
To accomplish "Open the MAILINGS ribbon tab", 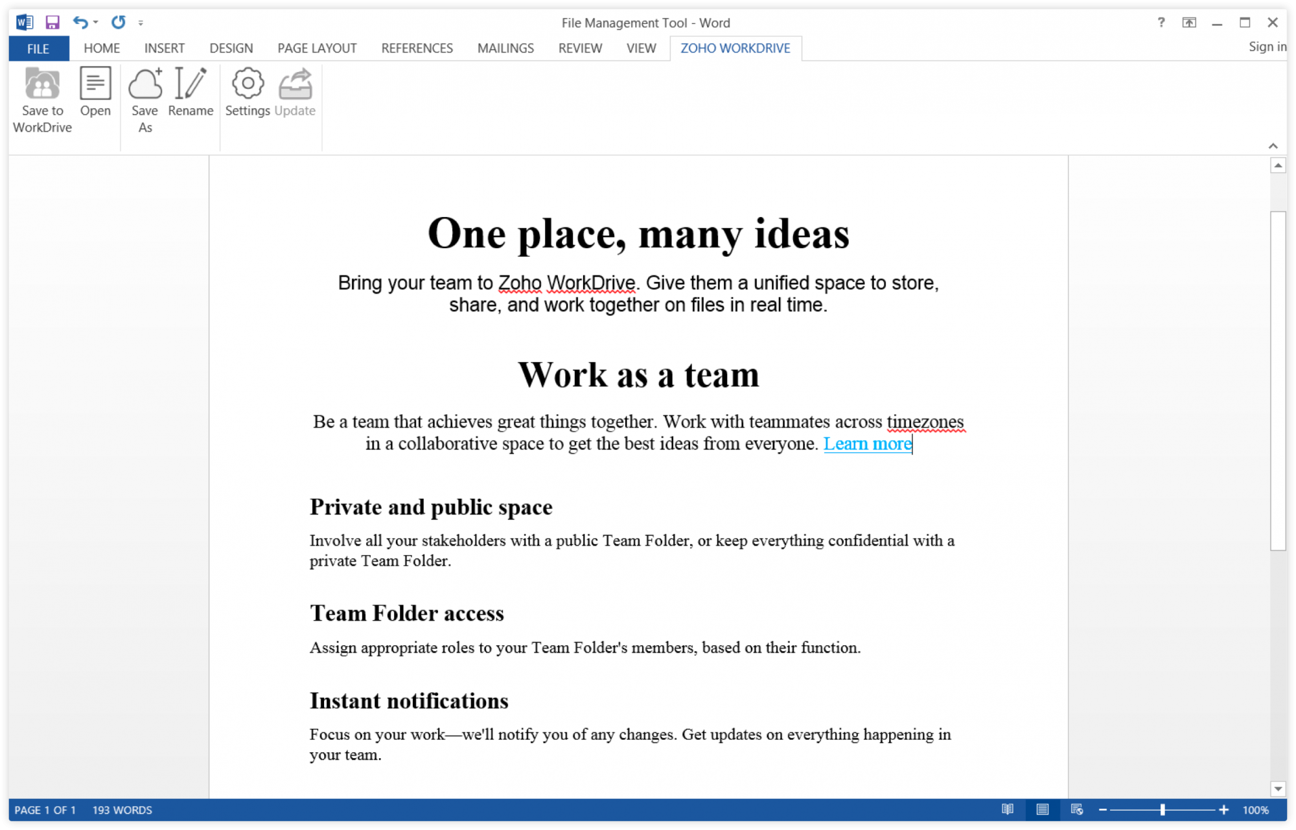I will click(x=505, y=48).
